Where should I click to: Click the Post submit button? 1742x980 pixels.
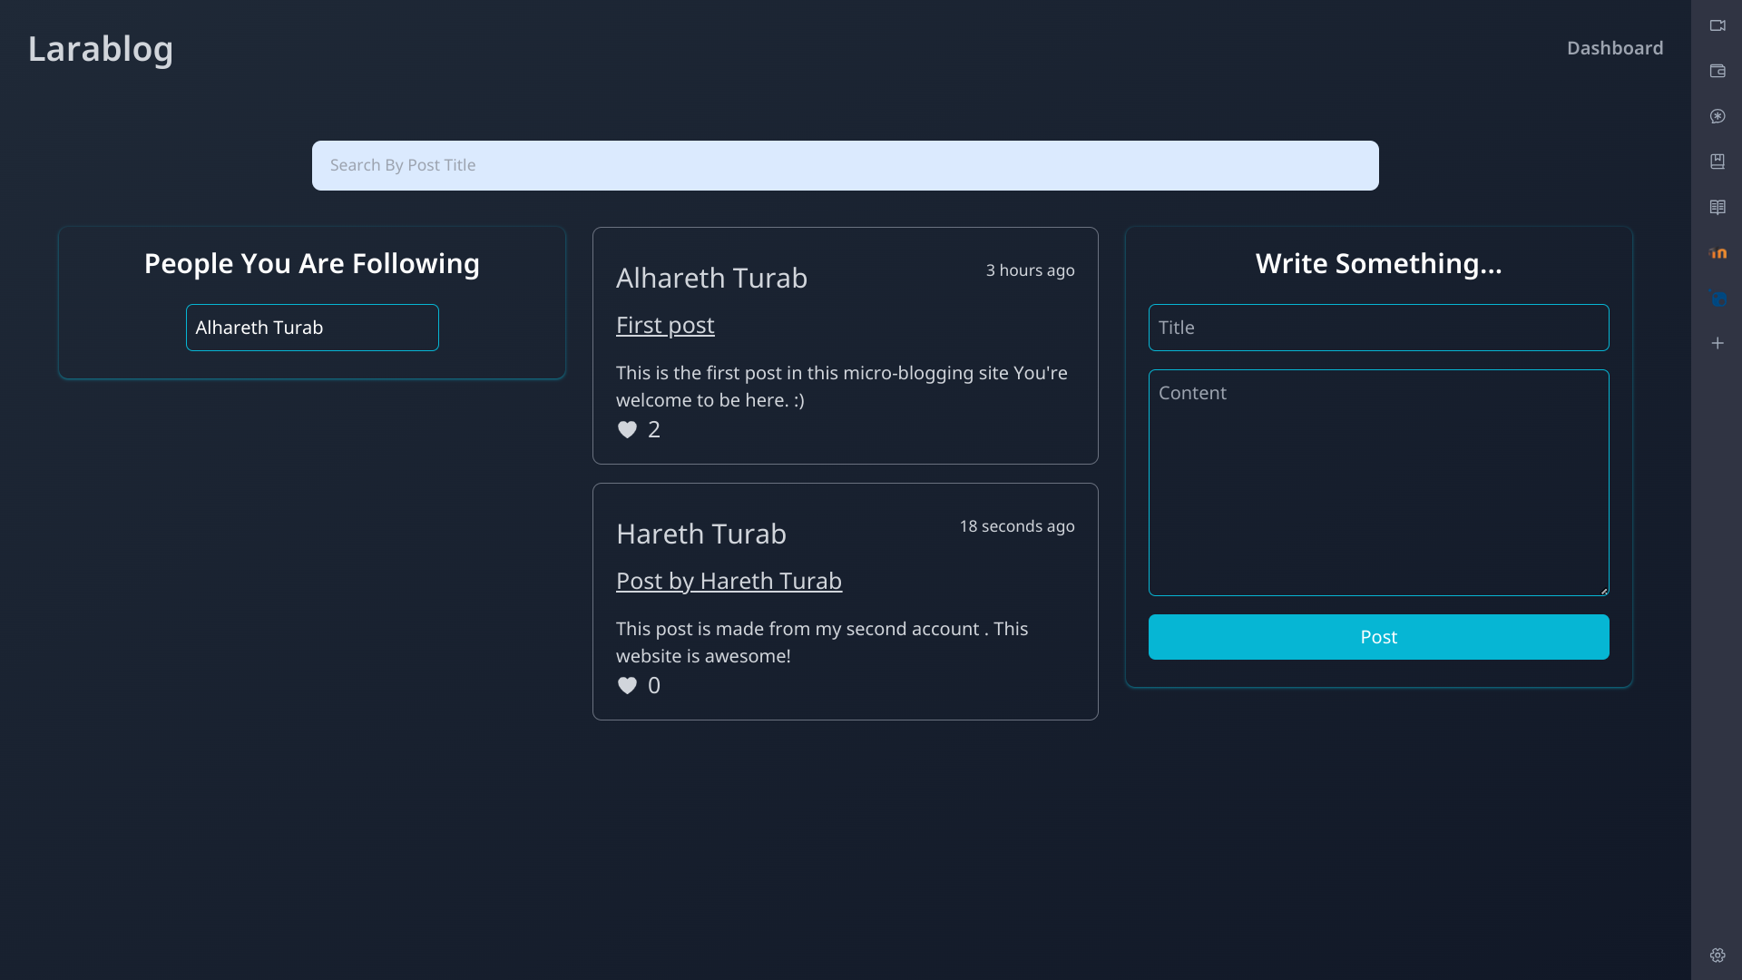point(1378,637)
